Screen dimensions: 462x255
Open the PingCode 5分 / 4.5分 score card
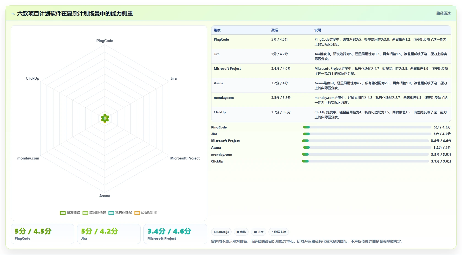pyautogui.click(x=42, y=234)
